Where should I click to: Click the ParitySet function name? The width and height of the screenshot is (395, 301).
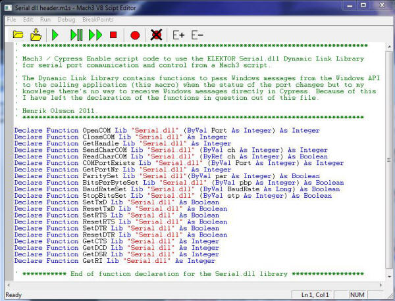101,176
